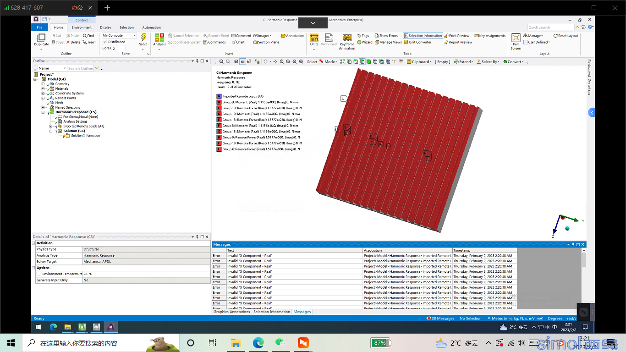The width and height of the screenshot is (626, 352).
Task: Pin the Outline panel
Action: point(198,61)
